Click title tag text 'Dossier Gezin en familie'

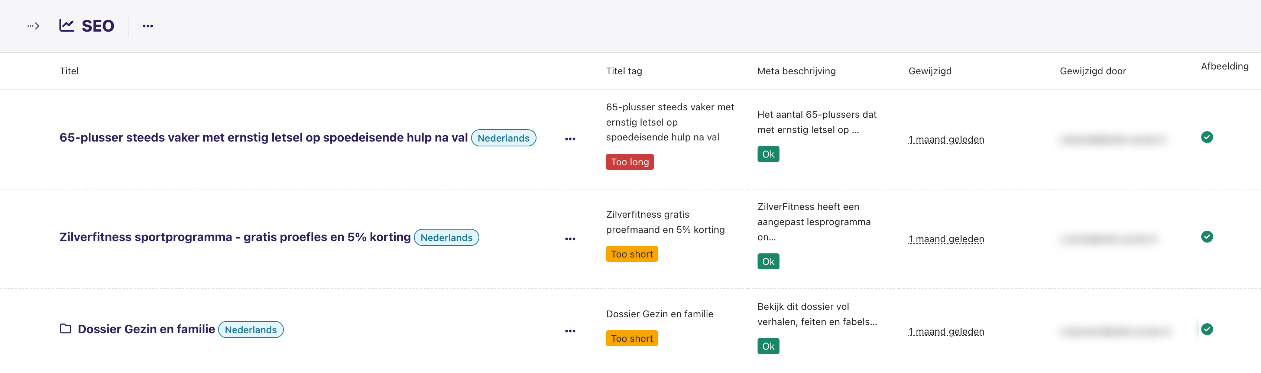659,314
